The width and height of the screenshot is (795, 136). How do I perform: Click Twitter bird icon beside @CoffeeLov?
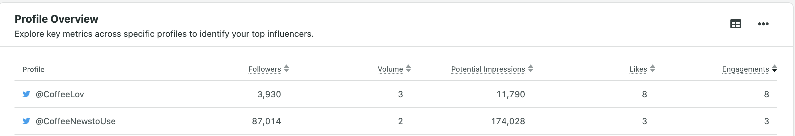26,94
